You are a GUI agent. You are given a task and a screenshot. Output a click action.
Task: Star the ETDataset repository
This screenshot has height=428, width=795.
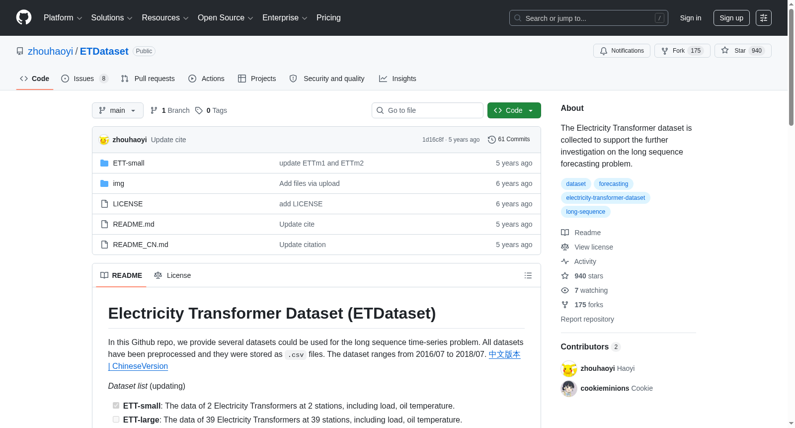[743, 51]
